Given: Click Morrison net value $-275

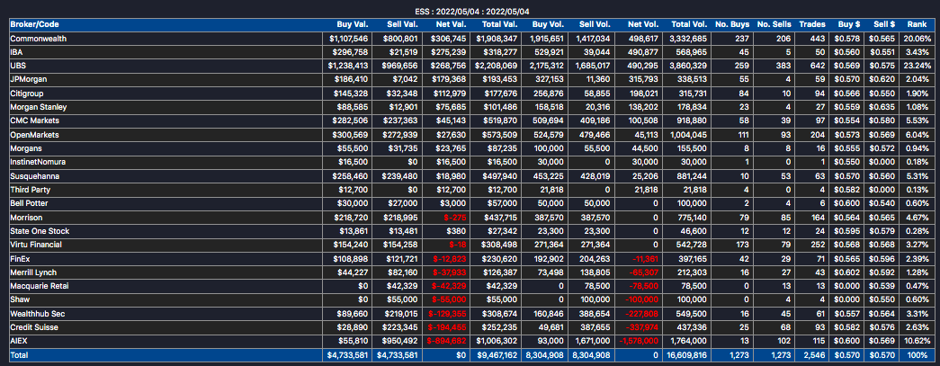Looking at the screenshot, I should point(456,218).
